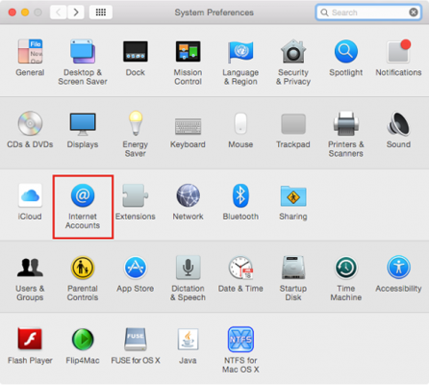Clear the search field with X button

[414, 13]
